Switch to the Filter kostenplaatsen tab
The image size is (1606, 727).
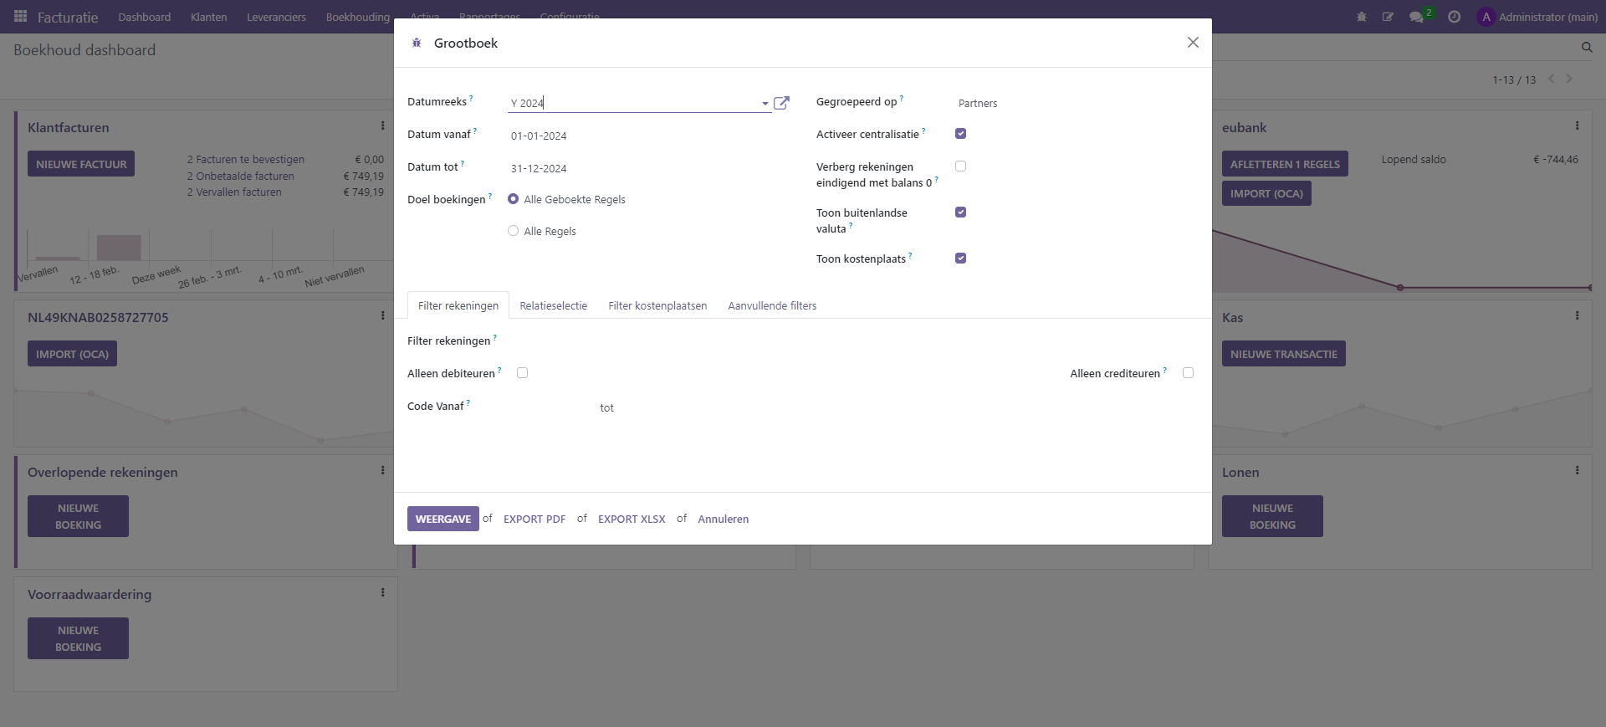tap(657, 306)
